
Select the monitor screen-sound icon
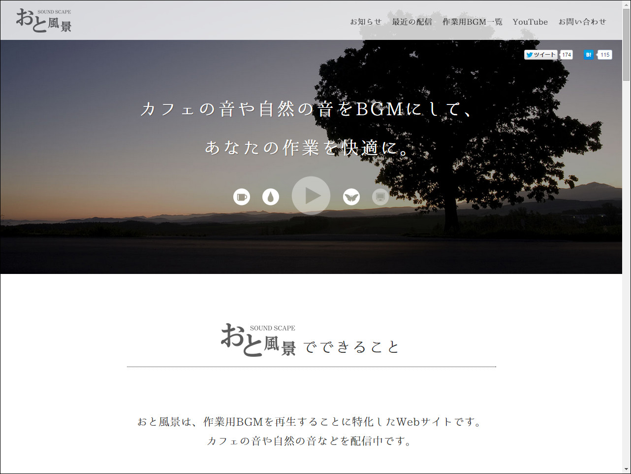[x=380, y=196]
